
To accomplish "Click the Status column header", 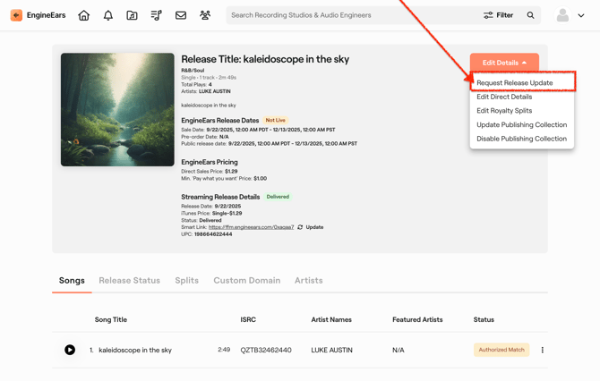I will (484, 319).
